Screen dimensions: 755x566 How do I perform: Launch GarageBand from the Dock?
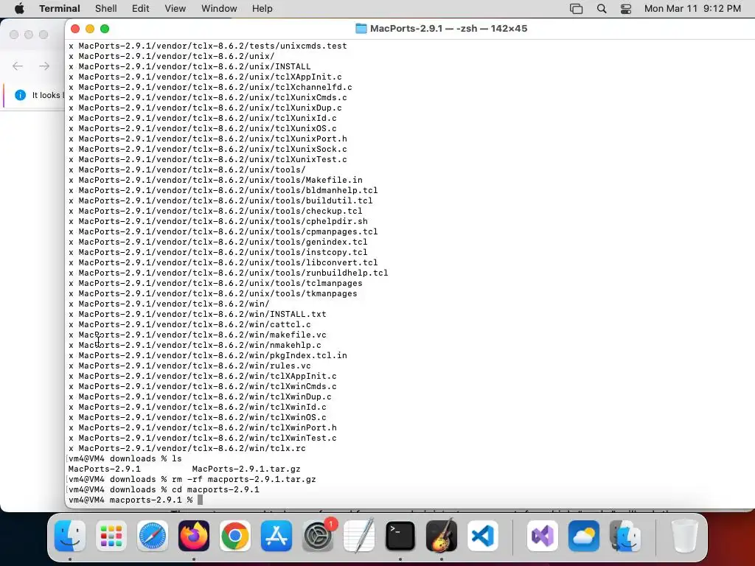click(442, 536)
